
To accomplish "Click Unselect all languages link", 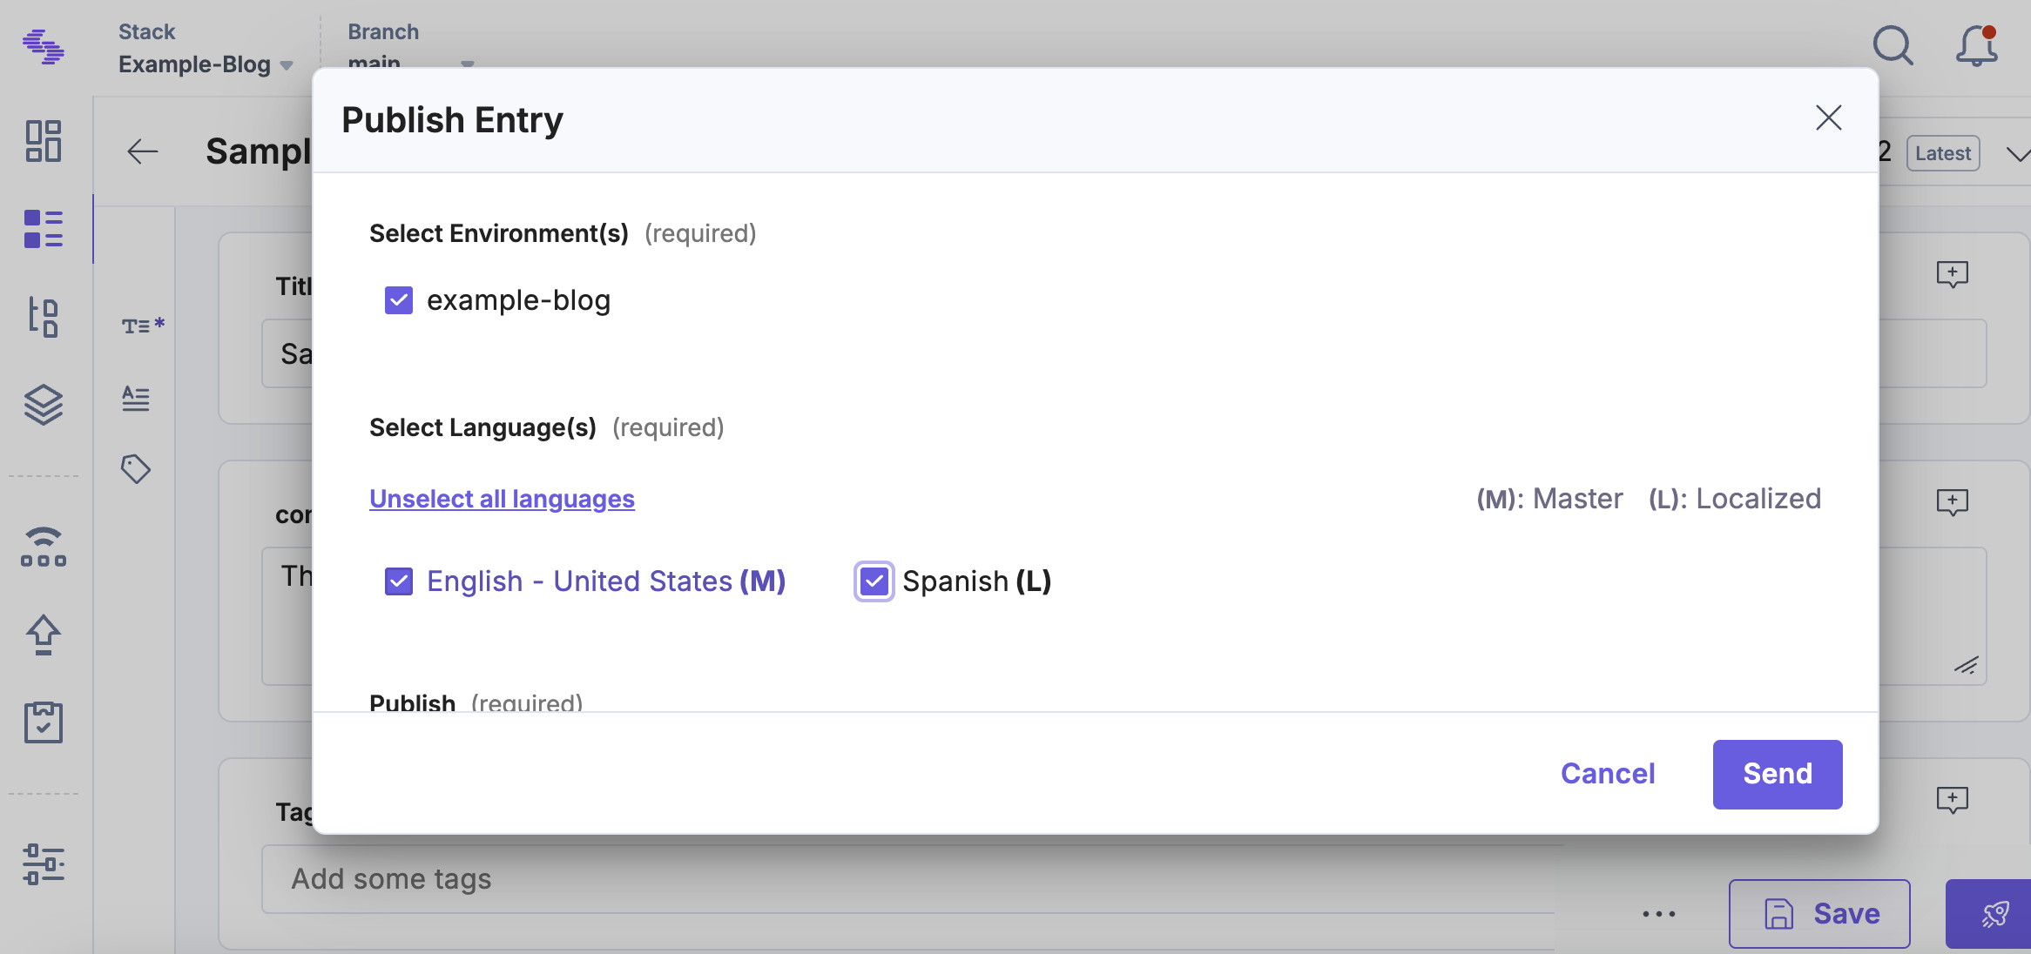I will pyautogui.click(x=502, y=499).
